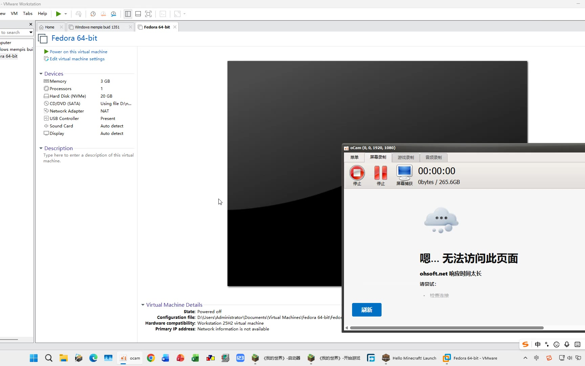Viewport: 585px width, 366px height.
Task: Collapse the Devices section
Action: [x=41, y=74]
